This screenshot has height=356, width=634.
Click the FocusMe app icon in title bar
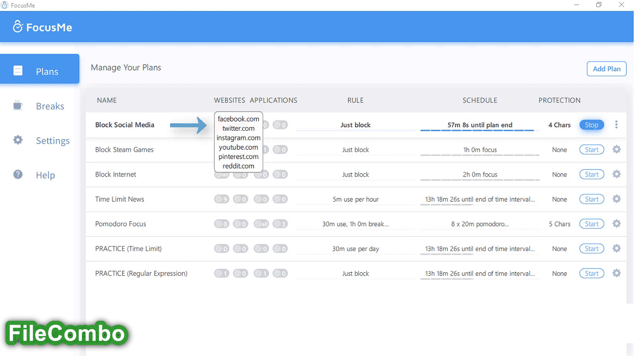pos(5,5)
